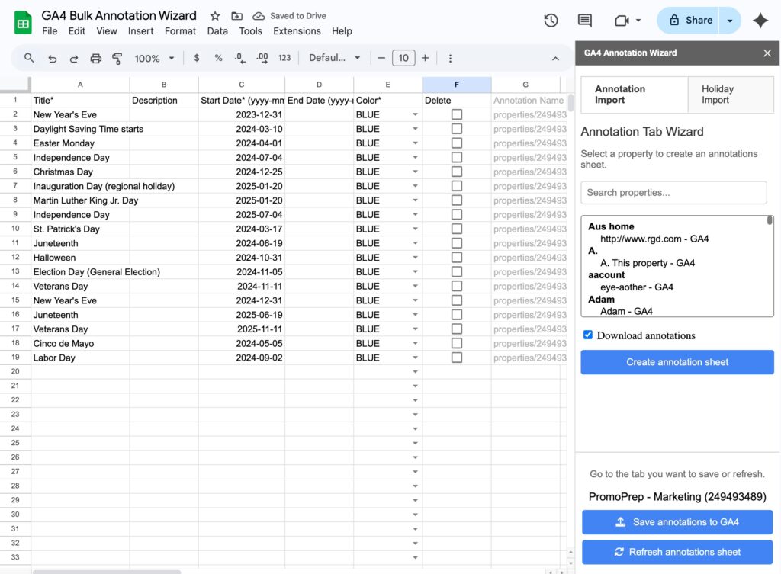The image size is (781, 574).
Task: Open the Meet camera dropdown arrow
Action: tap(638, 21)
